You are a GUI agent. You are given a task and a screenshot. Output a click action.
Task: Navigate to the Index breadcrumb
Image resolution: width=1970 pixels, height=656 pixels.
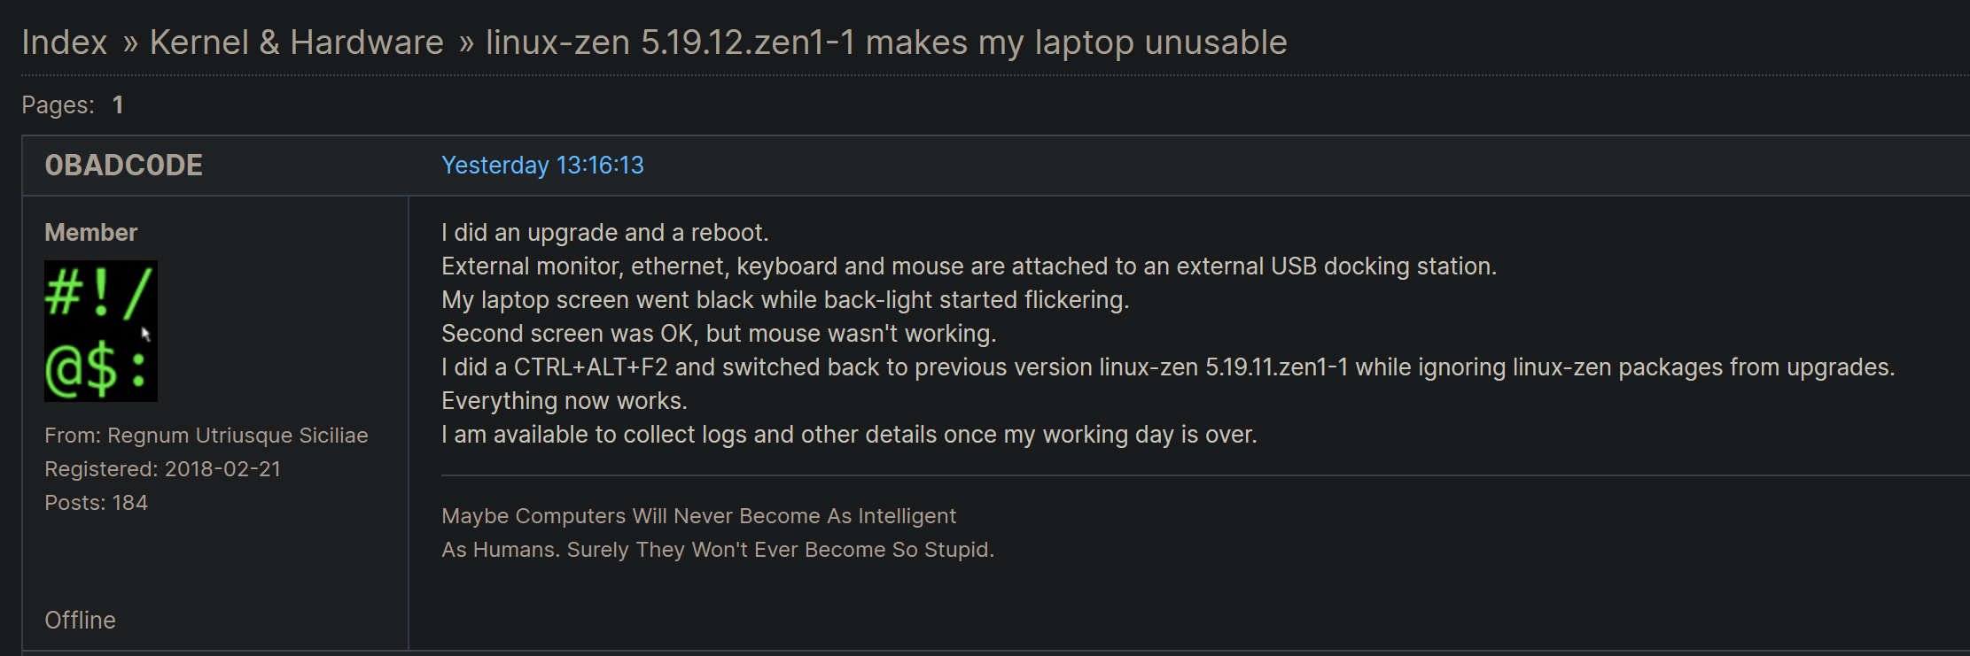[x=63, y=41]
